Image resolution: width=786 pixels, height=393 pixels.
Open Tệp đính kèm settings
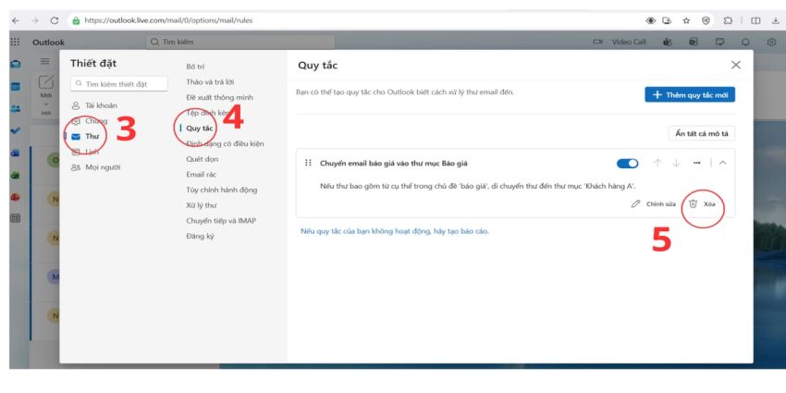click(208, 113)
